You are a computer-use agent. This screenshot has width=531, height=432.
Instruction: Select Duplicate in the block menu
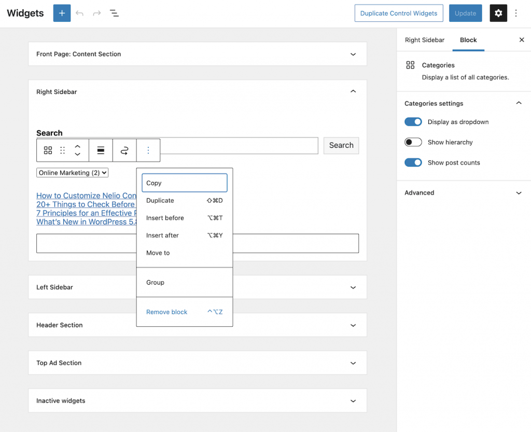click(185, 200)
